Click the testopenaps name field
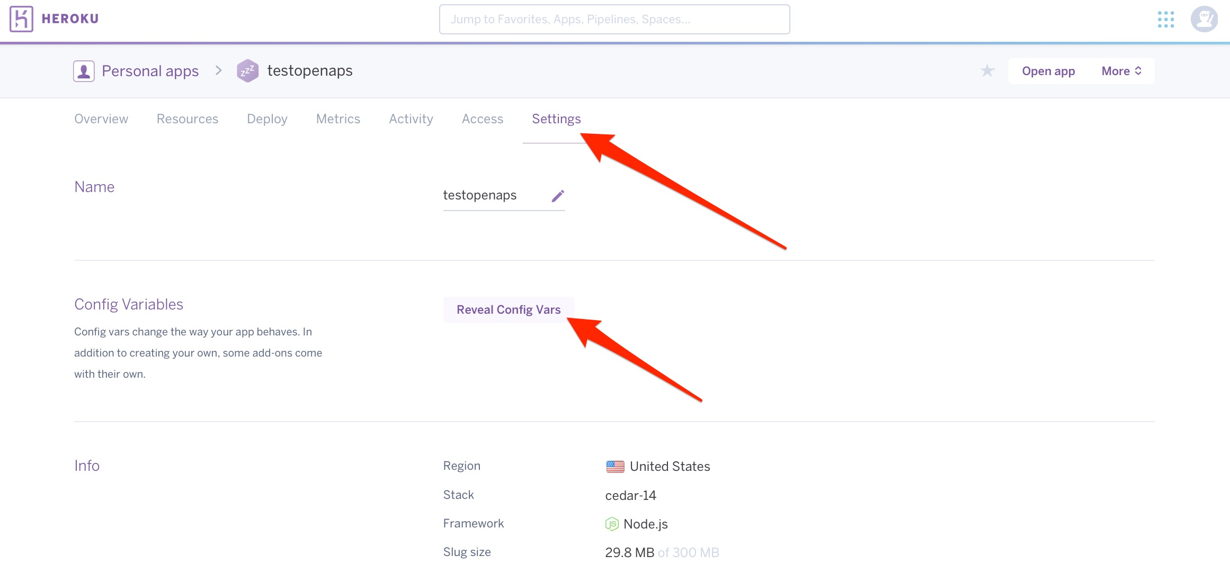Viewport: 1230px width, 583px height. pos(504,195)
